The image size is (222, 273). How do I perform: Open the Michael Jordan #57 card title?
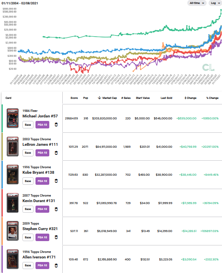tap(40, 116)
